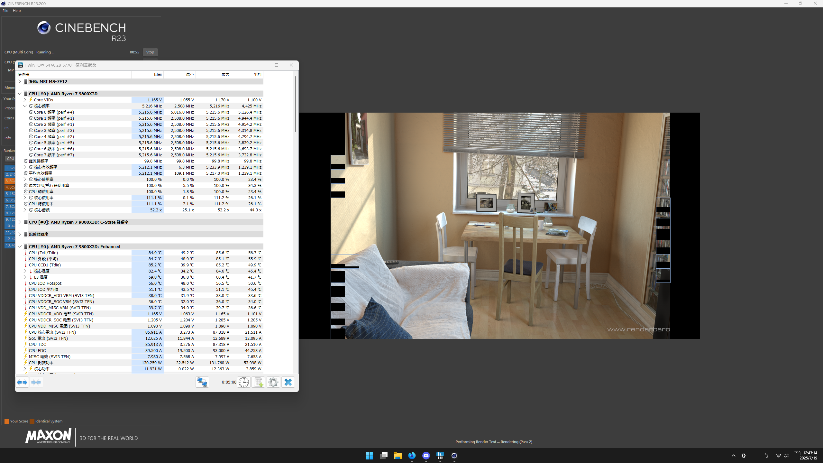Select the Core 7 頻率 (perf #7) row
Image resolution: width=823 pixels, height=463 pixels.
coord(140,155)
